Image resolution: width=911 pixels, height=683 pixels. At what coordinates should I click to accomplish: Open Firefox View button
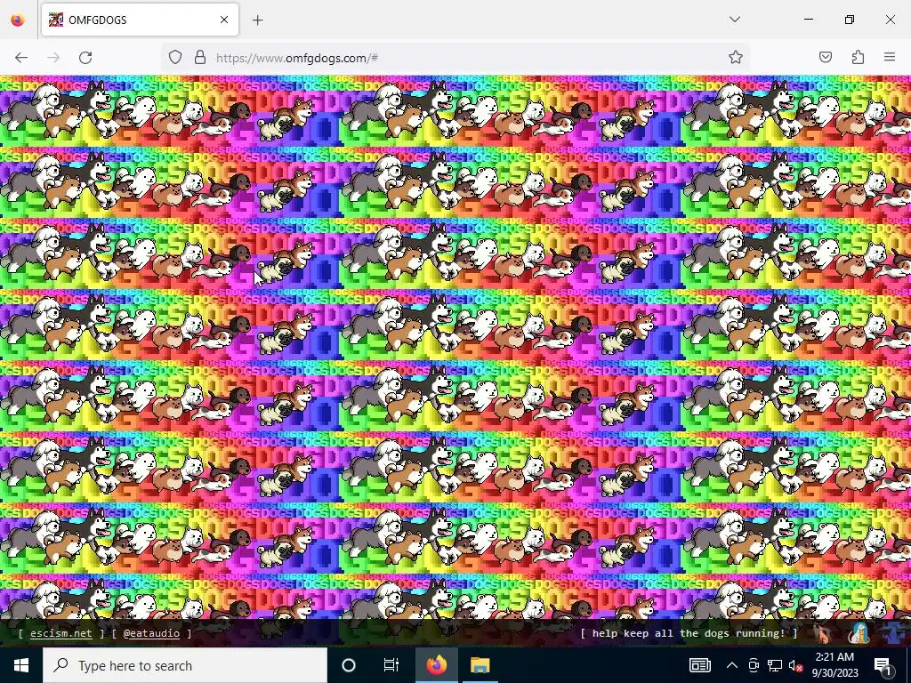(x=18, y=20)
